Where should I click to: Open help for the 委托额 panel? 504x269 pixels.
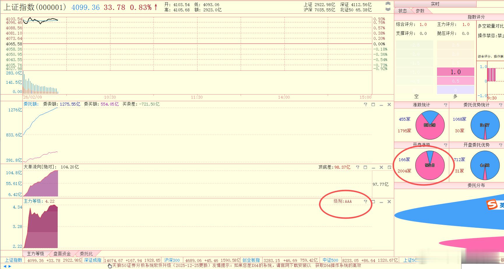point(366,104)
